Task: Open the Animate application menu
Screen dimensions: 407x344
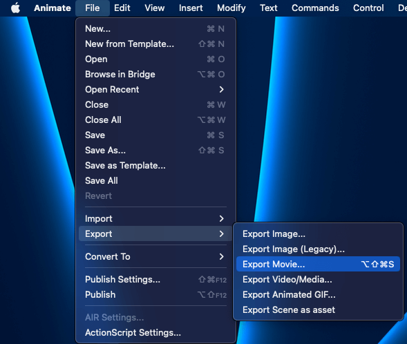Action: click(53, 8)
